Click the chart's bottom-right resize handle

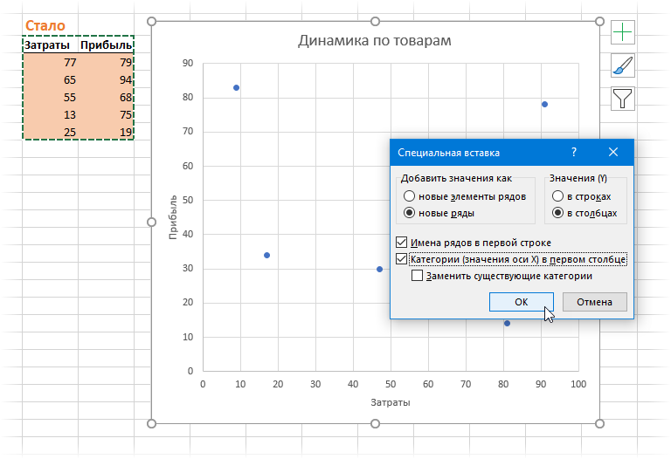click(599, 423)
